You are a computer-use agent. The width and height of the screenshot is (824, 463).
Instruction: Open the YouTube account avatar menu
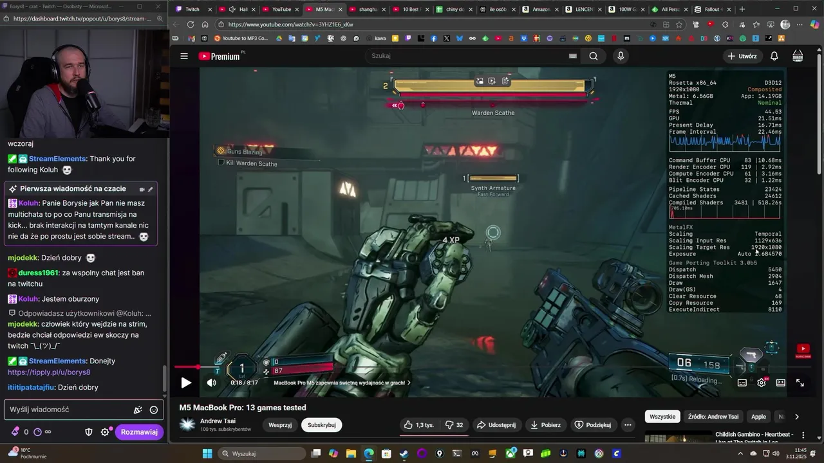(798, 56)
